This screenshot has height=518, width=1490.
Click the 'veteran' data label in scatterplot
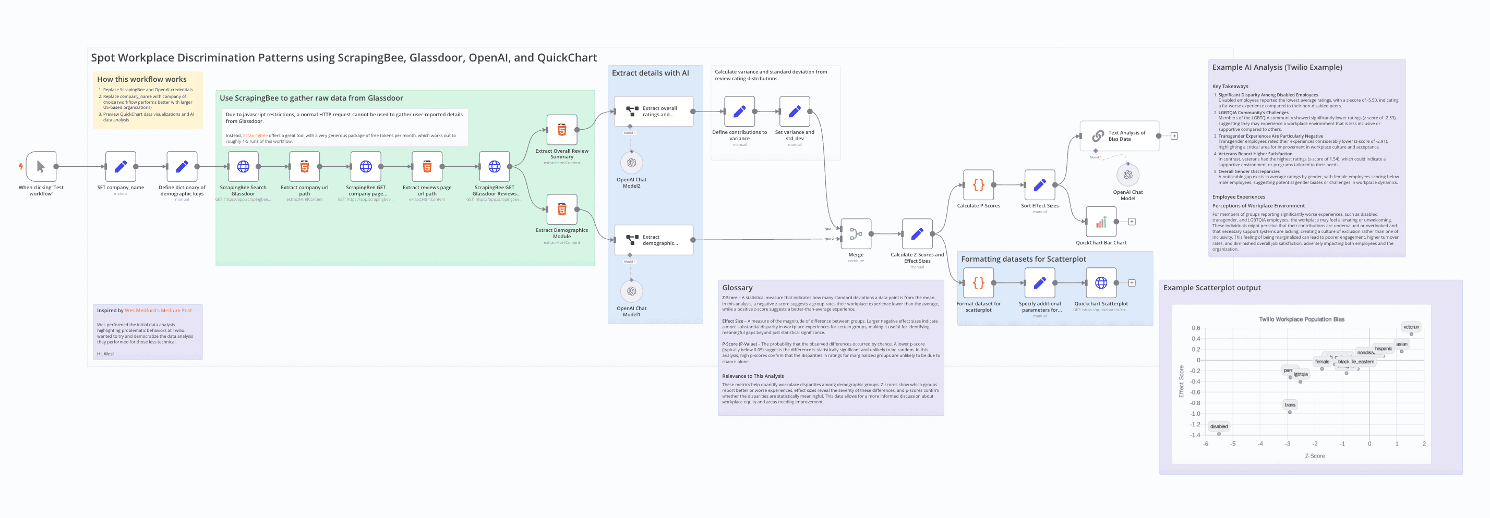click(x=1411, y=327)
